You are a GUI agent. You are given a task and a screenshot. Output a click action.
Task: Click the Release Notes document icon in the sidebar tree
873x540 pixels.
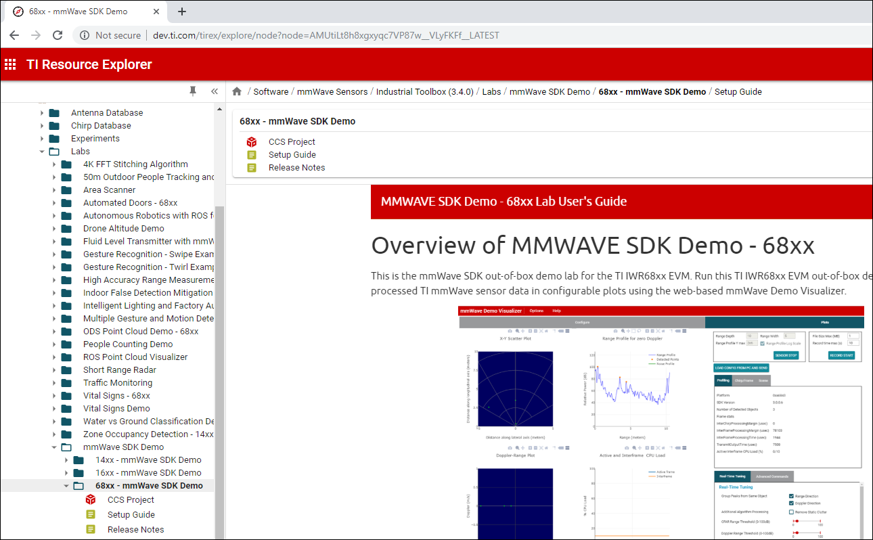pos(91,529)
